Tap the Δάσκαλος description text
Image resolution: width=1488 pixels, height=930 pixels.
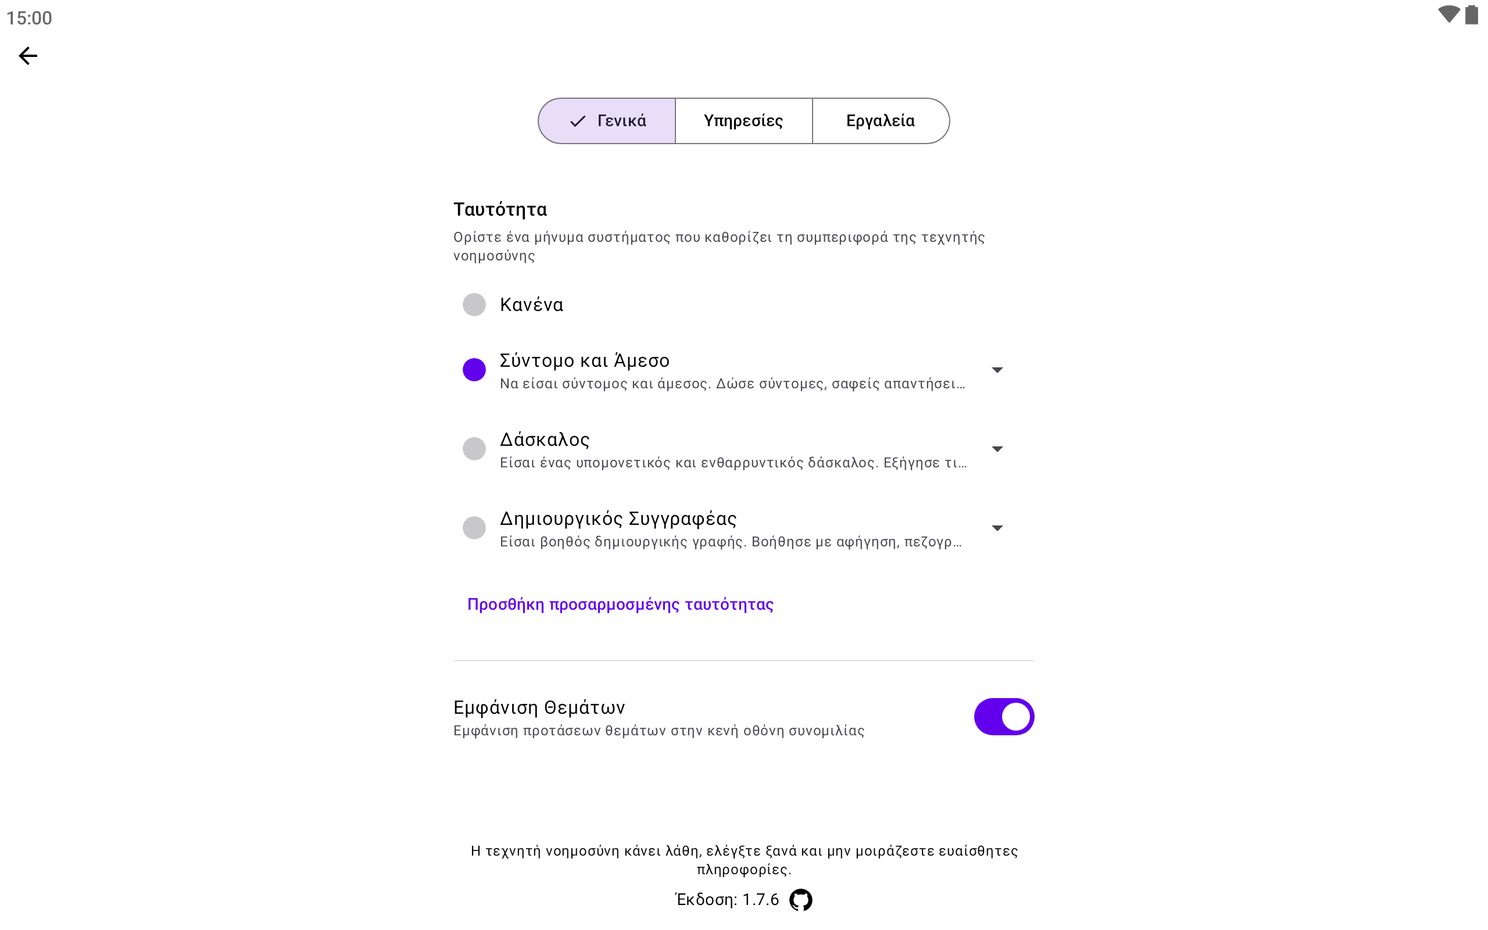[732, 463]
